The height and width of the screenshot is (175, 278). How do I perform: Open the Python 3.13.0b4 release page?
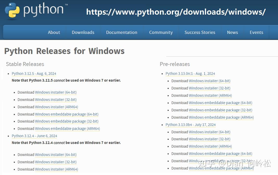pyautogui.click(x=191, y=125)
